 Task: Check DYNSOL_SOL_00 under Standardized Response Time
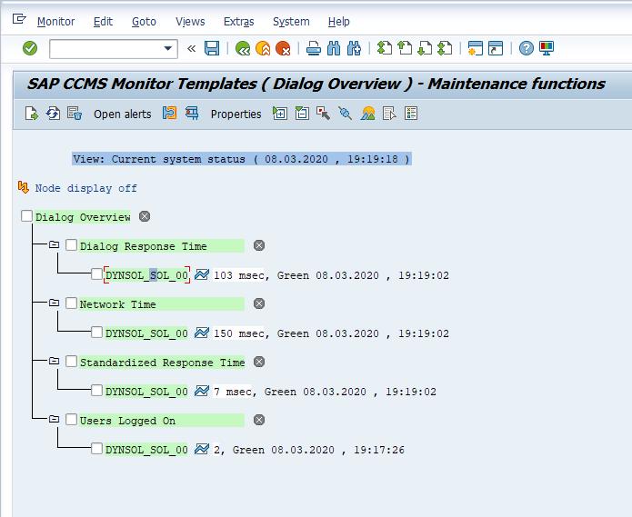(96, 390)
